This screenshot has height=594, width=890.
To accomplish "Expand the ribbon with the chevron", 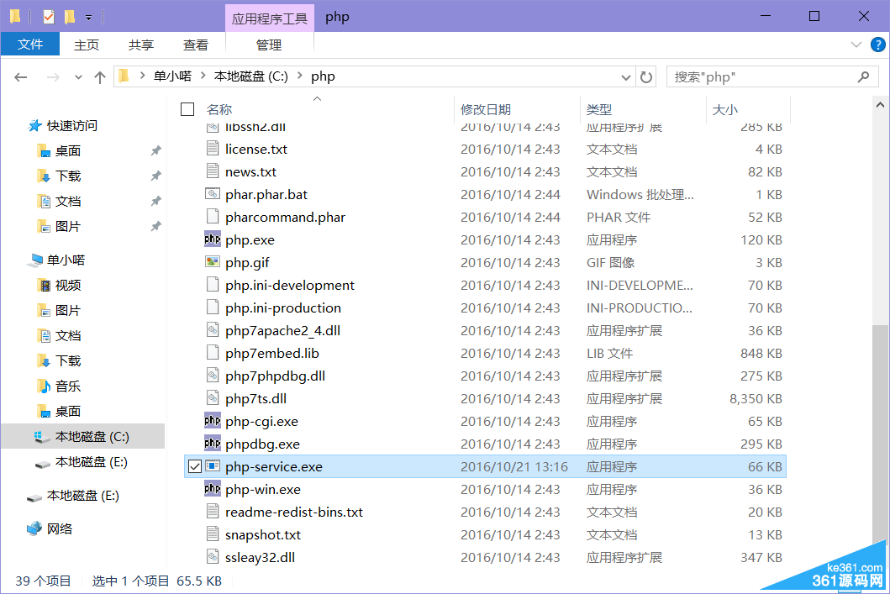I will point(856,45).
